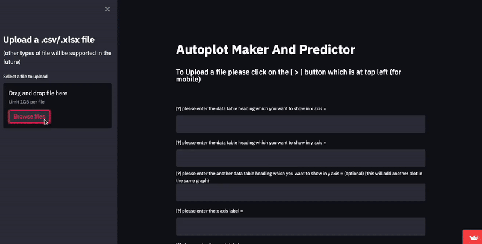Open the red crown badge in the corner
Viewport: 482px width, 244px height.
tap(472, 237)
